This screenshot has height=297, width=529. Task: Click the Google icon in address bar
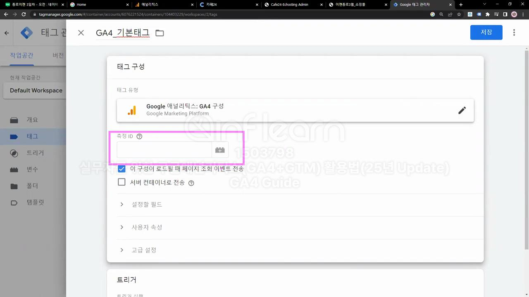click(433, 14)
